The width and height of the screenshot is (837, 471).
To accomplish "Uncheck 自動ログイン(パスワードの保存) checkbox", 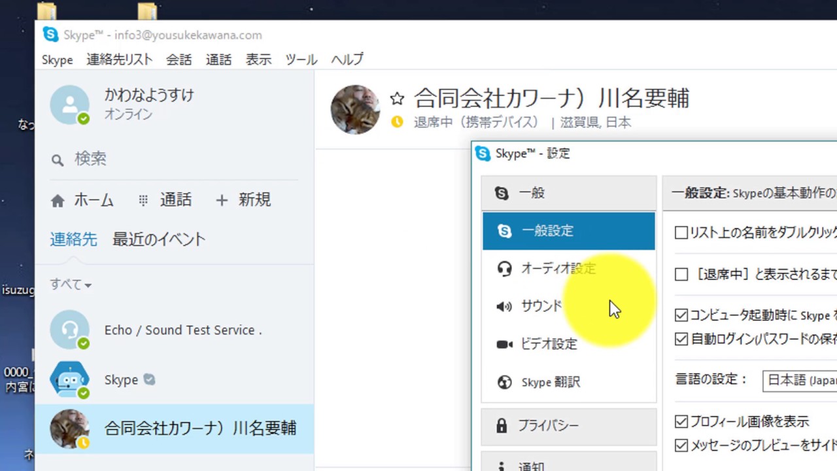I will 681,339.
